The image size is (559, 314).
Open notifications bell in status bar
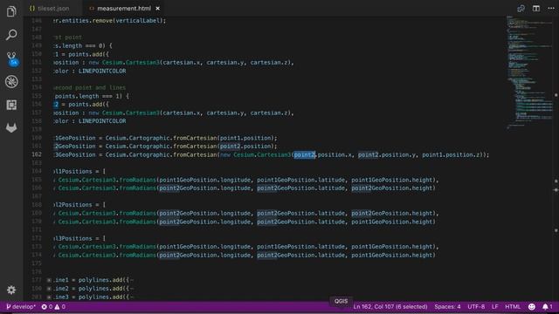click(x=548, y=306)
